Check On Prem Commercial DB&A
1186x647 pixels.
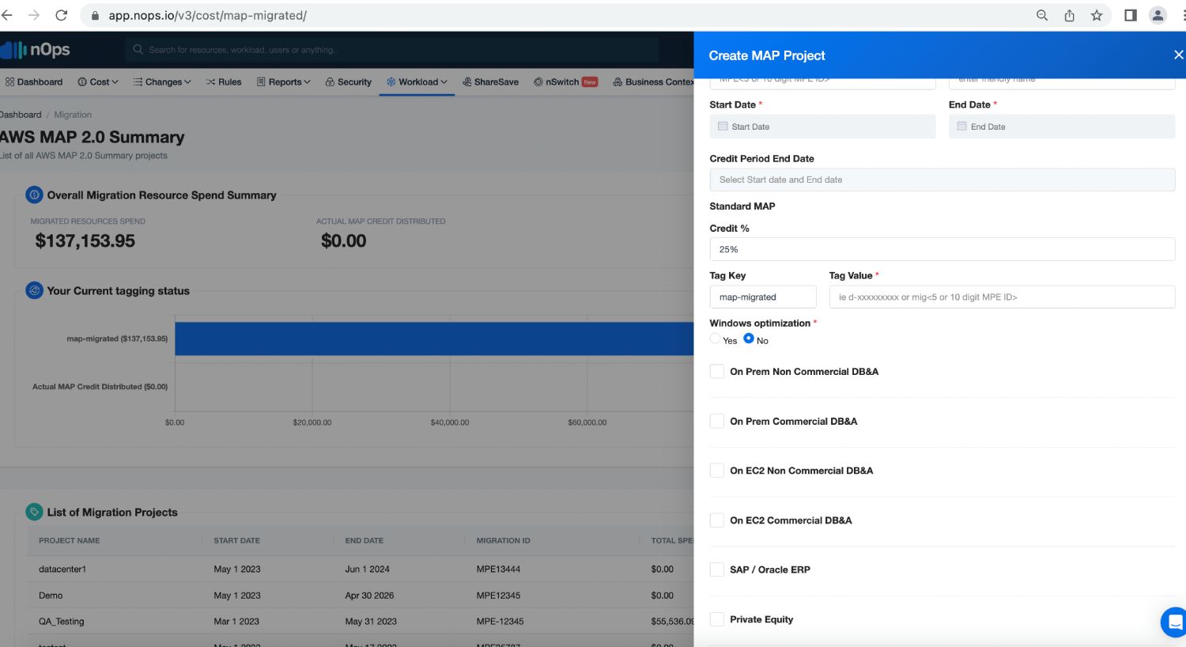717,422
